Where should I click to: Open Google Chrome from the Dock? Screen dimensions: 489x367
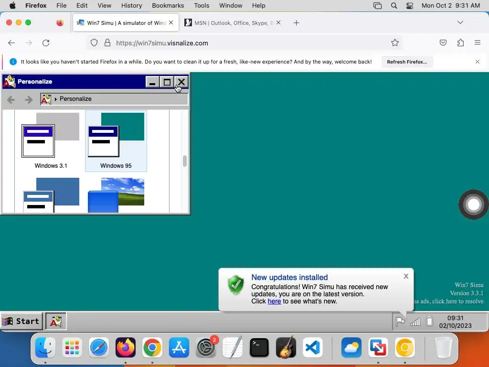click(x=152, y=347)
